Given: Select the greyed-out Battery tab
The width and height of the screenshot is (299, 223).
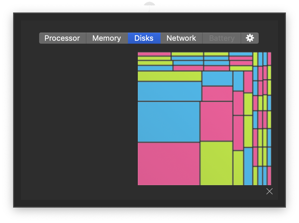Looking at the screenshot, I should click(222, 38).
